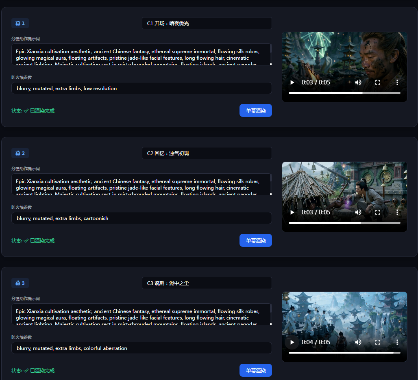Click the 防火墙参数 label in 幕 2
This screenshot has width=418, height=380.
tap(22, 207)
